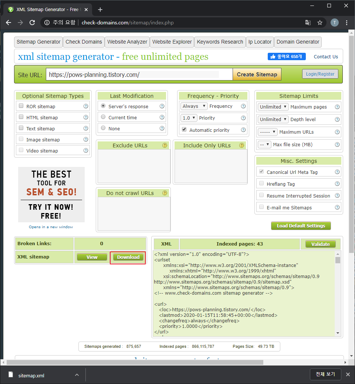The image size is (355, 384).
Task: Click the horizontal page scrollbar
Action: [x=135, y=362]
